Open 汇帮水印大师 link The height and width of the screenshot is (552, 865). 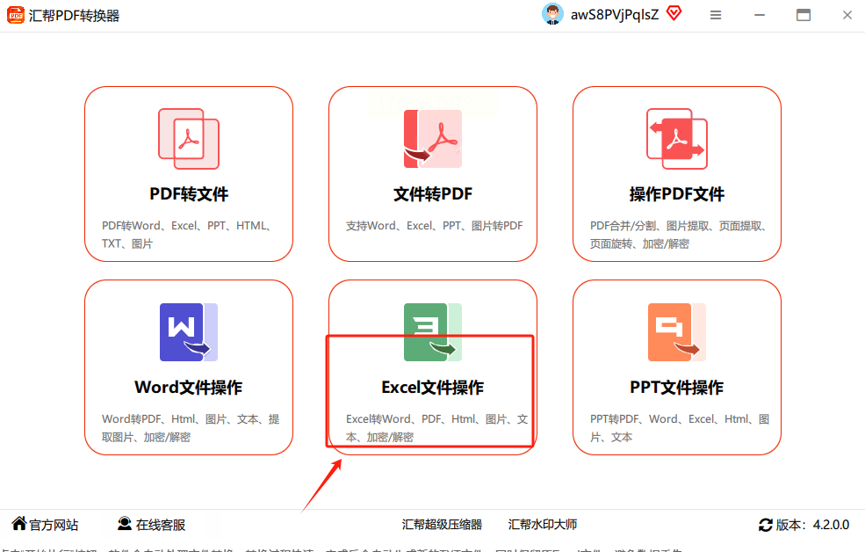pyautogui.click(x=543, y=525)
